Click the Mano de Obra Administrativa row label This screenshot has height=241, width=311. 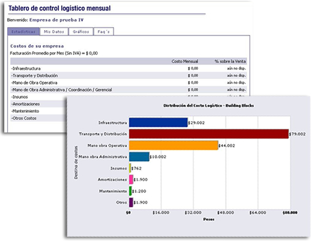(x=61, y=90)
